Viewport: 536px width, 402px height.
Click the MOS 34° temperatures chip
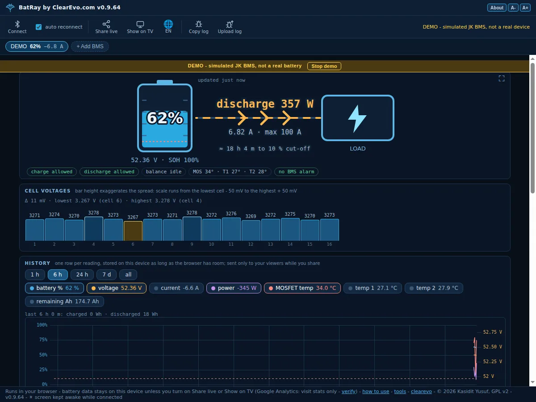pos(230,172)
